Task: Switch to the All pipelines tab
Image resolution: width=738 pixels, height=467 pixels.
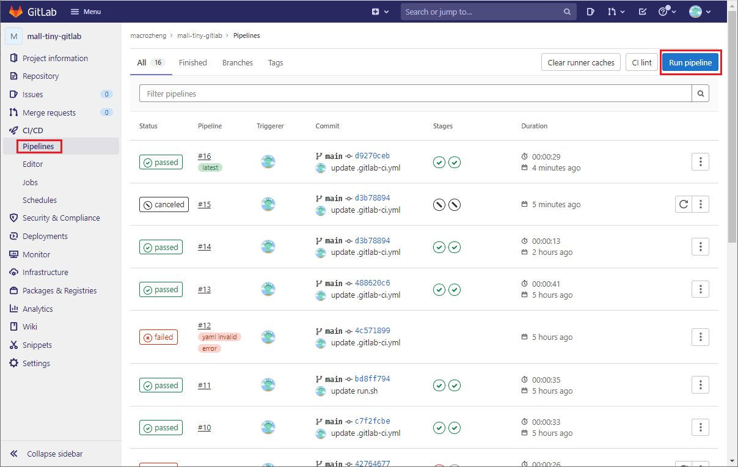Action: click(151, 62)
